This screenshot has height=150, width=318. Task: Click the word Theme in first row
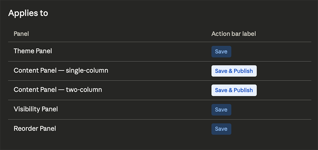[x=24, y=51]
